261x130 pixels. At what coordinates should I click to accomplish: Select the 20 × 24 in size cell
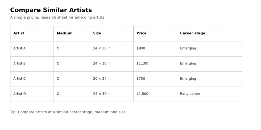tap(112, 79)
